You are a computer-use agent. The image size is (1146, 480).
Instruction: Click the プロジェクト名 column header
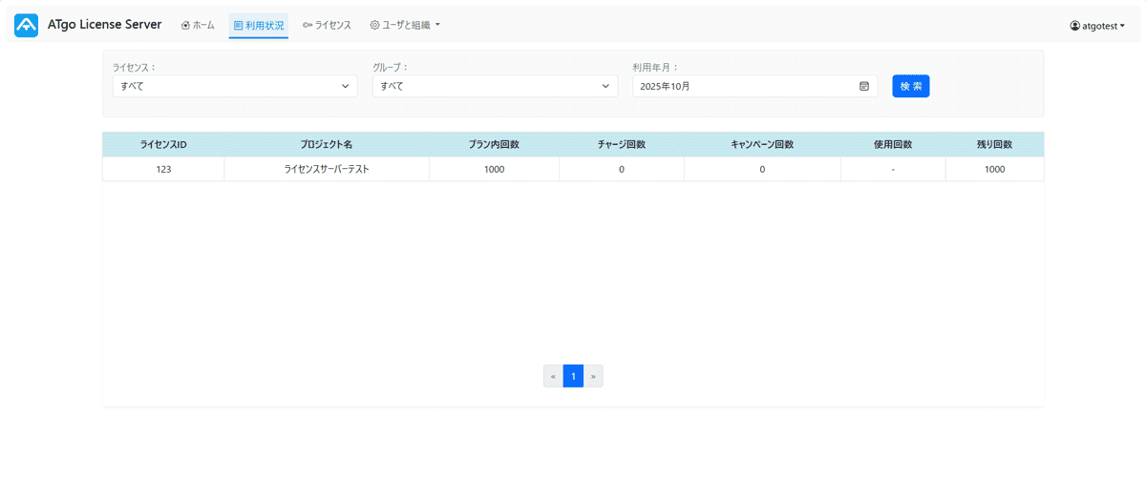tap(327, 144)
